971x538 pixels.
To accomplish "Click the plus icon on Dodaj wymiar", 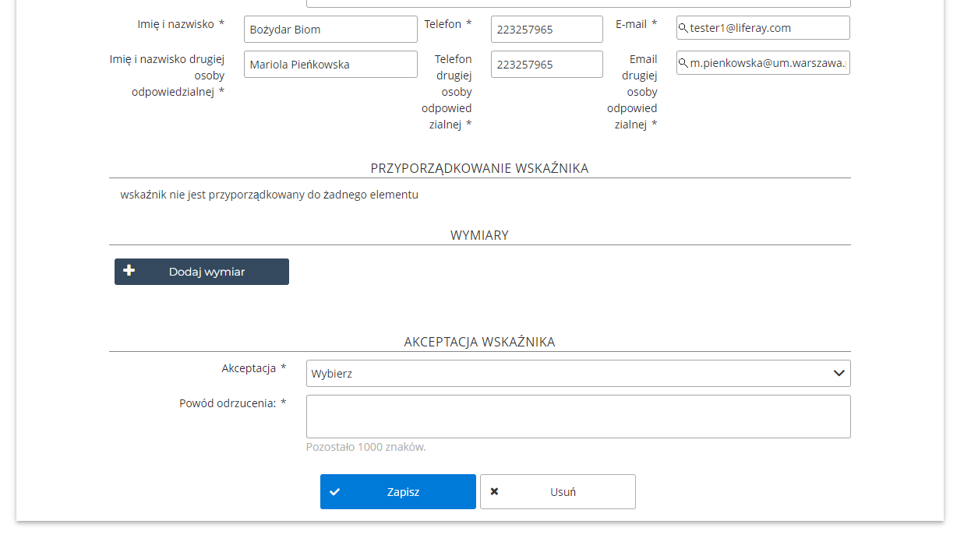I will click(129, 271).
